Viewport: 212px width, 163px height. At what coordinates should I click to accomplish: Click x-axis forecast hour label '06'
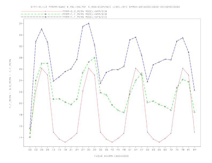tap(42, 150)
